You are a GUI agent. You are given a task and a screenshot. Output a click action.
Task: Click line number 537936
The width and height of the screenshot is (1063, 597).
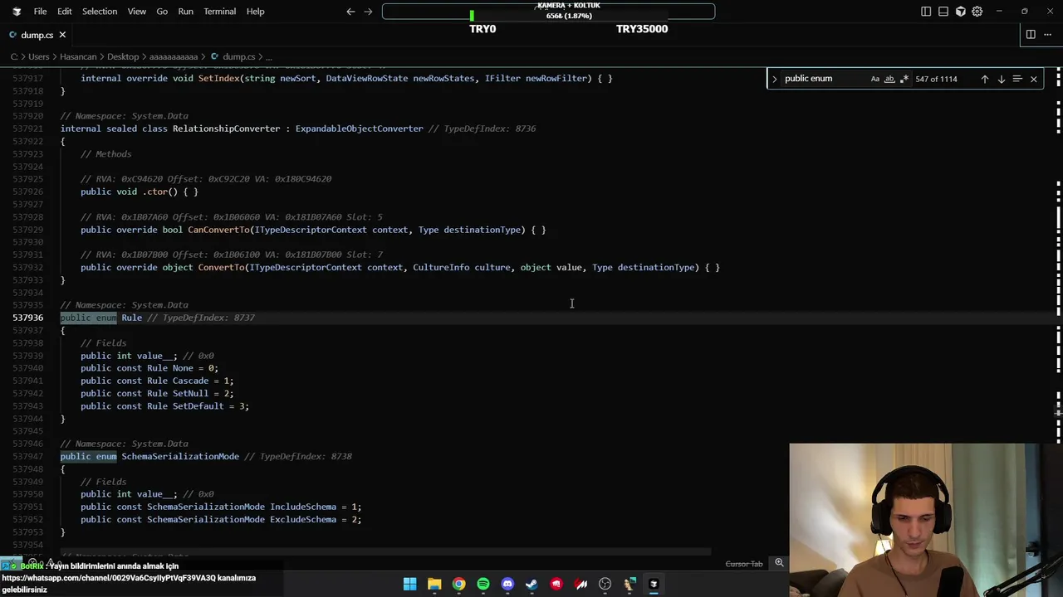point(27,318)
